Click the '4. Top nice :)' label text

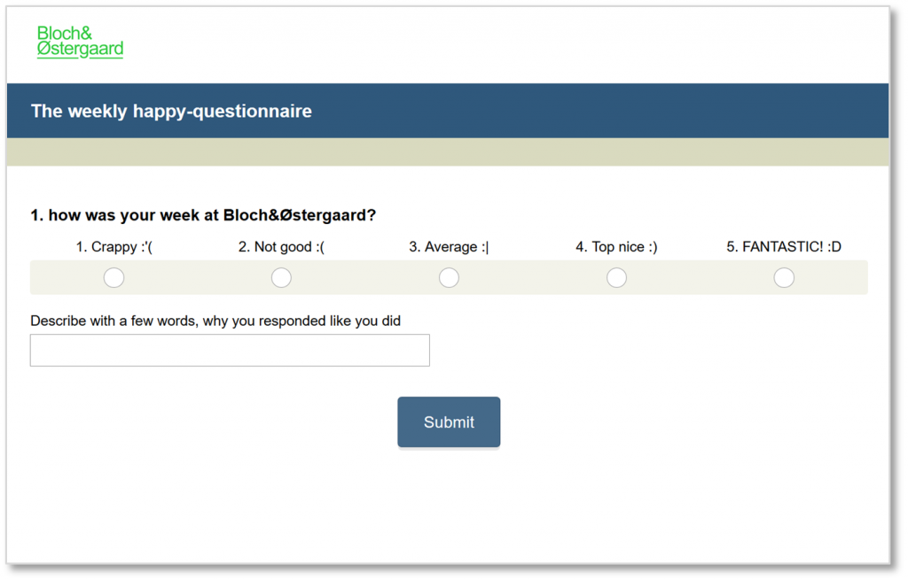616,247
